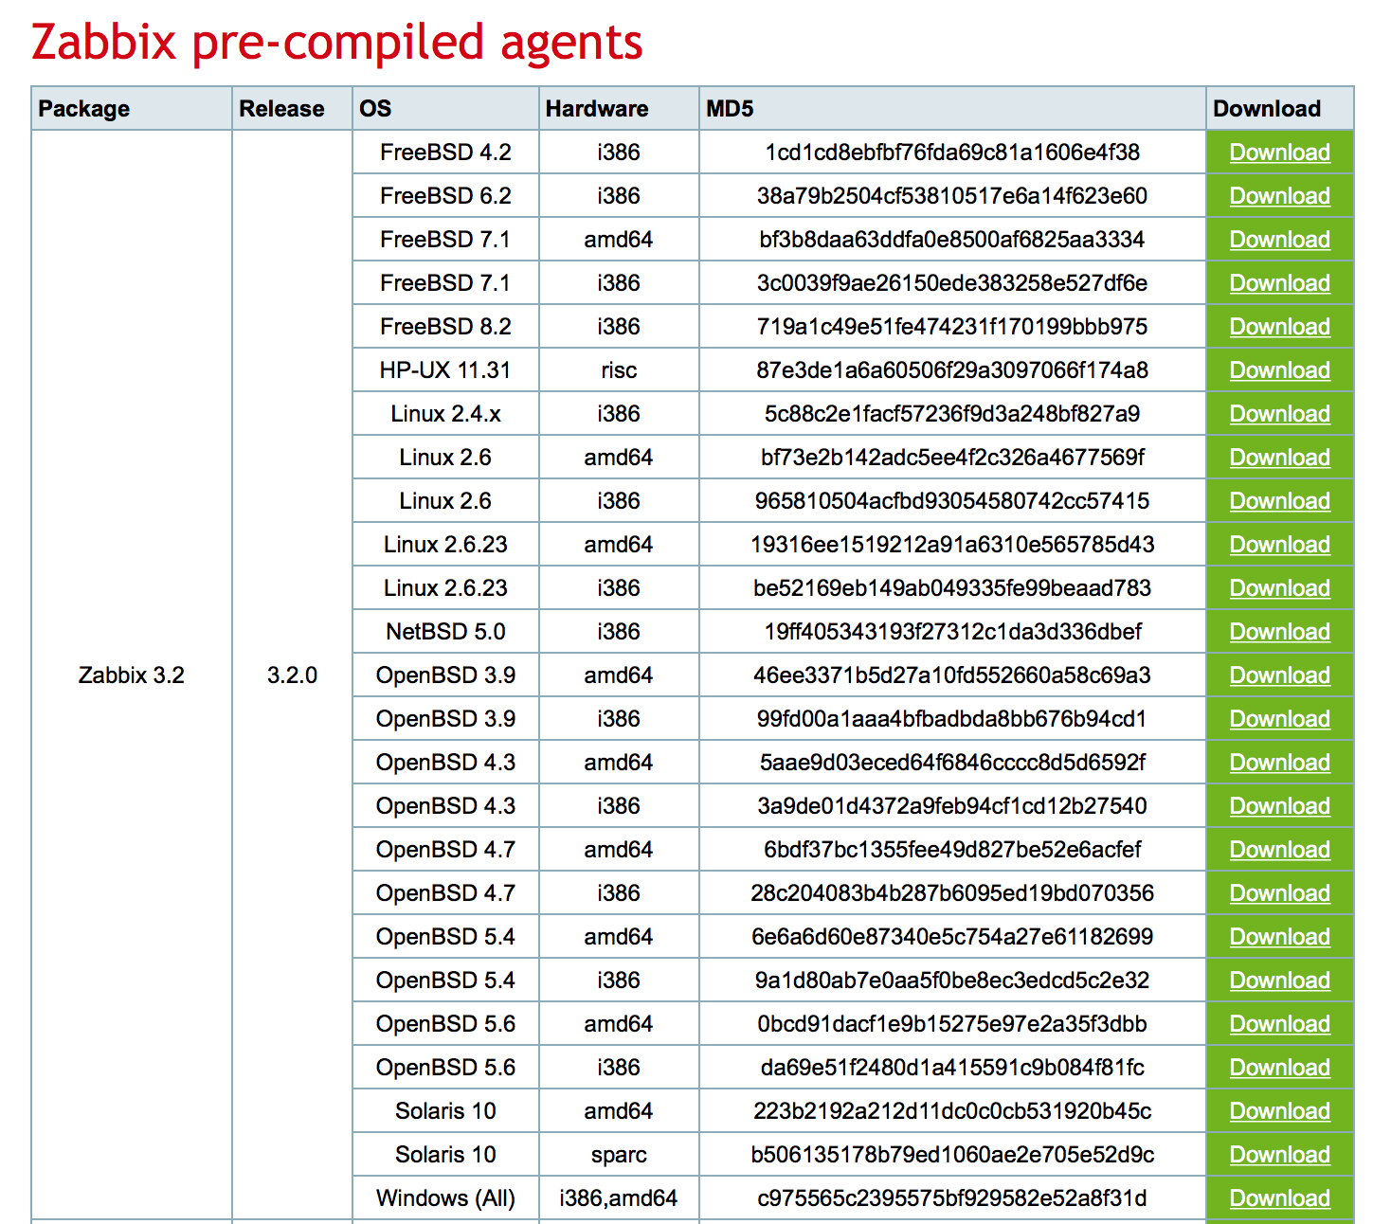Screen dimensions: 1391x1224
Task: Download the HP-UX 11.31 risc agent
Action: tap(1279, 370)
